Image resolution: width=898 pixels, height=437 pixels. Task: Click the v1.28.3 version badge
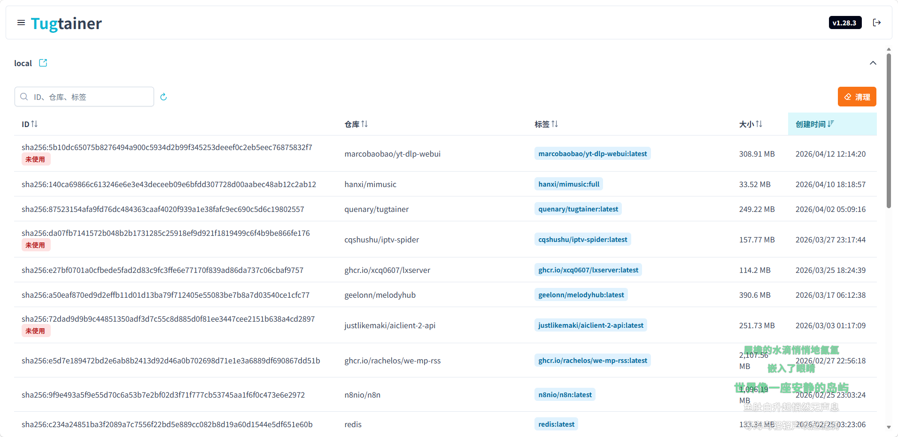coord(844,23)
